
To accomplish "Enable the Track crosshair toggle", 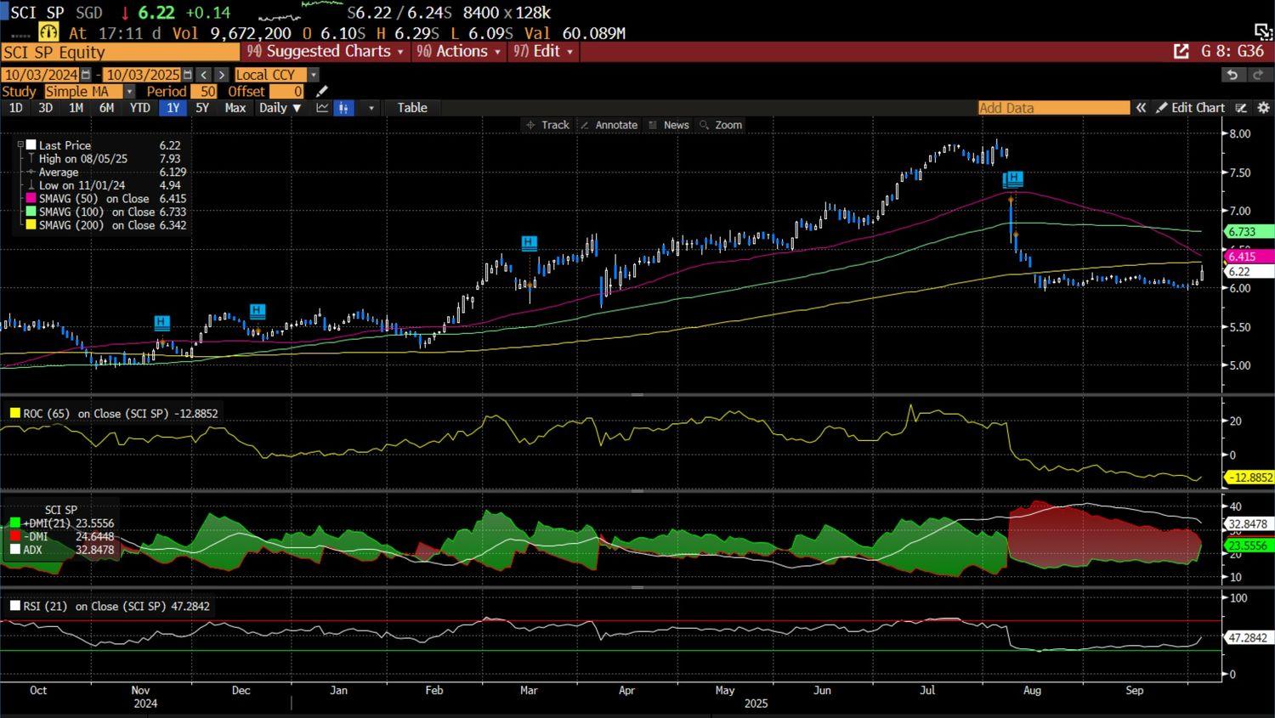I will click(x=547, y=125).
